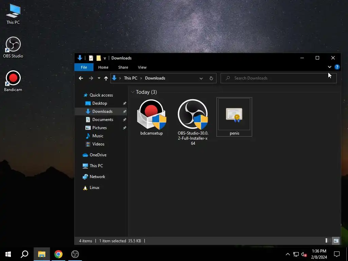The width and height of the screenshot is (348, 261).
Task: Open taskbar search magnifier
Action: 24,254
